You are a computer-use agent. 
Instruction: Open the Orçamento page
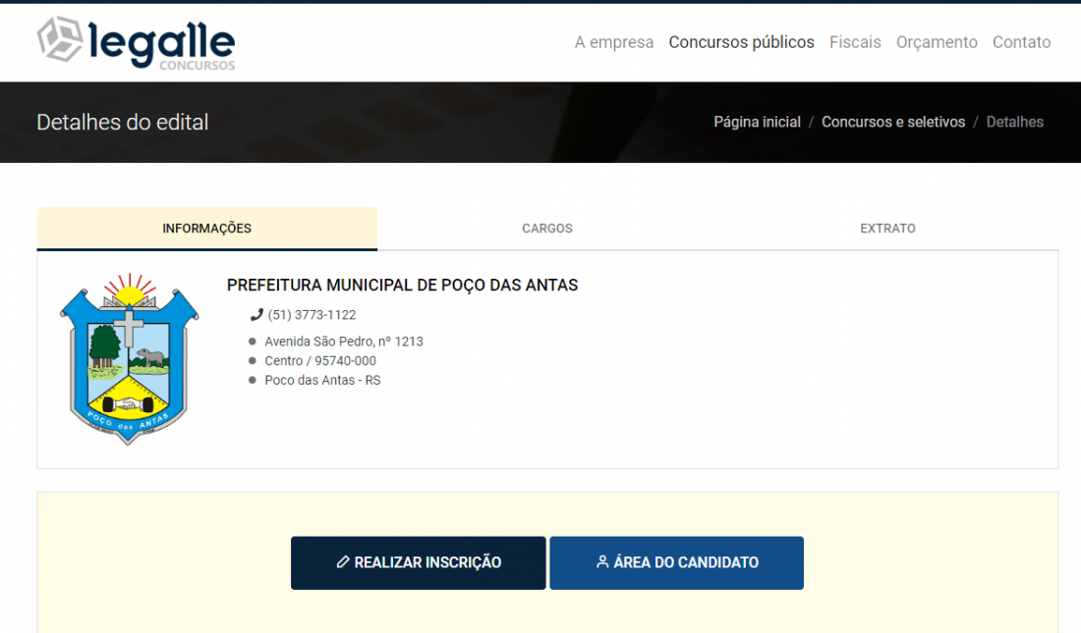coord(937,42)
